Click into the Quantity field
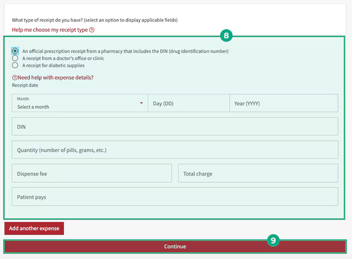This screenshot has height=259, width=352. pos(175,150)
